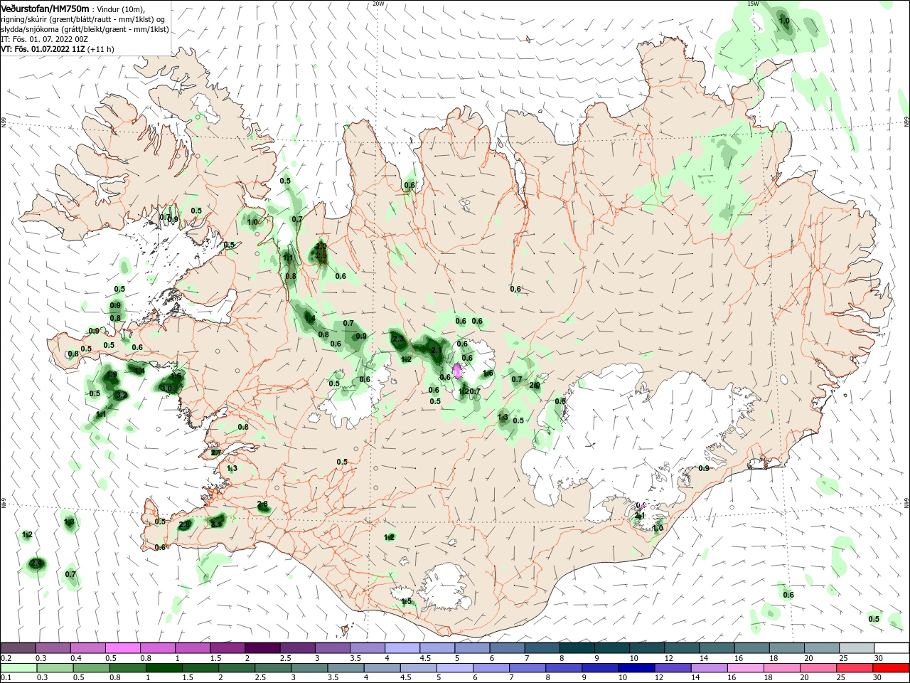The width and height of the screenshot is (910, 683).
Task: Click the "IT: Fös. 01. 07. 2022 00Z" line
Action: (x=44, y=39)
